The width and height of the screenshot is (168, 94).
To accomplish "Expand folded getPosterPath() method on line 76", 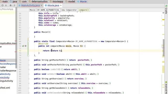I will point(29,60).
